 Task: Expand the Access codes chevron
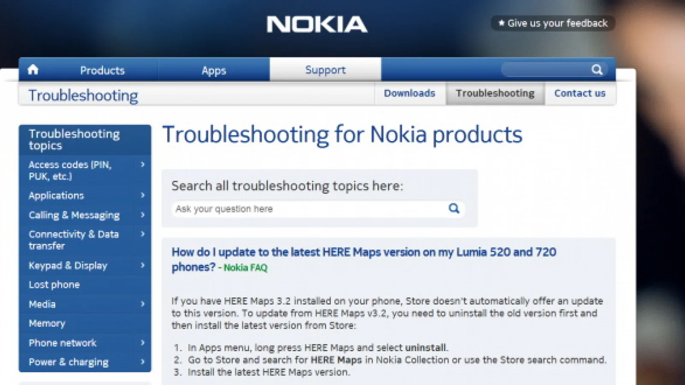tap(143, 164)
